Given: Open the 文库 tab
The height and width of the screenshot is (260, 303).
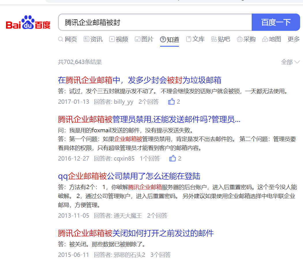Looking at the screenshot, I should click(x=195, y=39).
